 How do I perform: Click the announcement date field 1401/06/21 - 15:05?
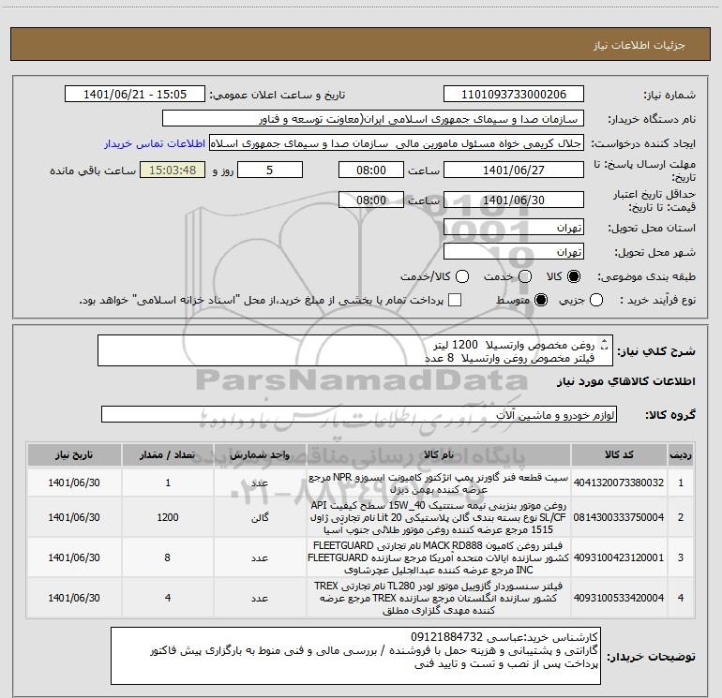135,95
